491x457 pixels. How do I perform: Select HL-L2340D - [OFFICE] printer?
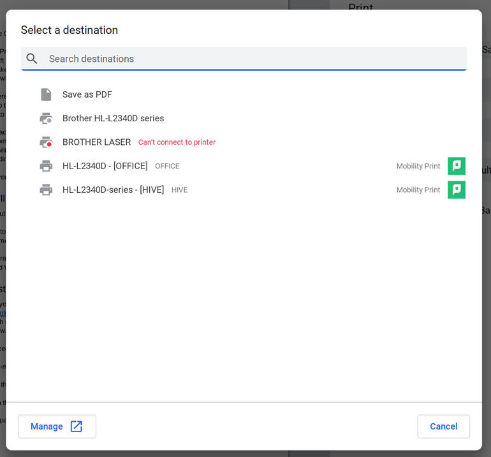(x=105, y=166)
